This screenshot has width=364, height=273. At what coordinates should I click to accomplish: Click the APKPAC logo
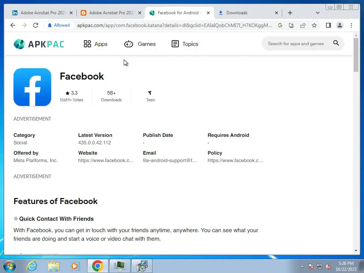pyautogui.click(x=39, y=44)
